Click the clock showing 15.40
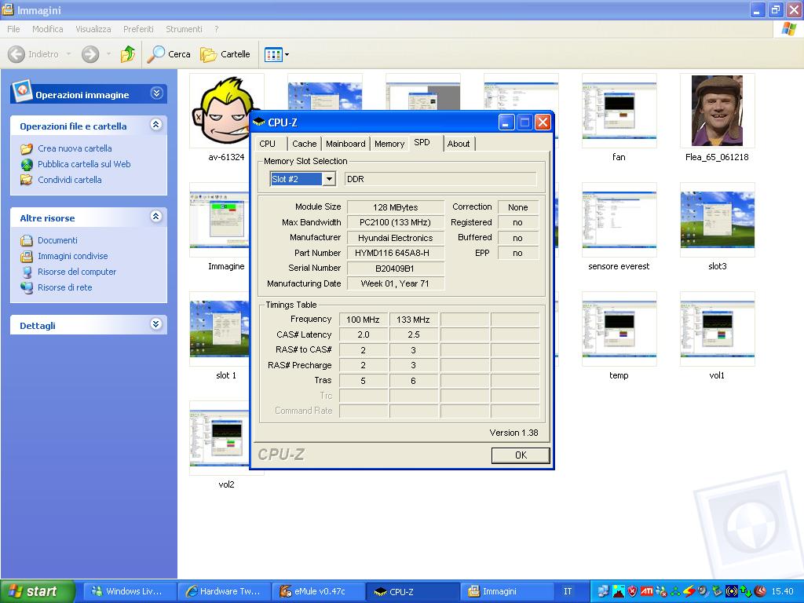804x603 pixels. coord(782,591)
